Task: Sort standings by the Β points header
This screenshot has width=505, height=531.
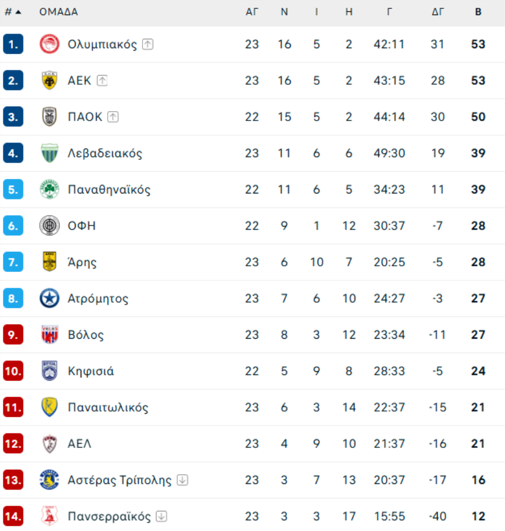Action: coord(478,12)
